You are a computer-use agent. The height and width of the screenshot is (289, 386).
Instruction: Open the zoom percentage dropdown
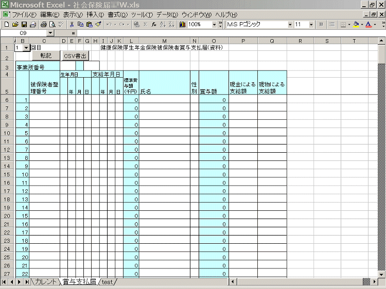(x=215, y=24)
